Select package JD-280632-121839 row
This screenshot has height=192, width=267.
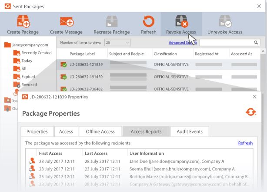pos(158,65)
